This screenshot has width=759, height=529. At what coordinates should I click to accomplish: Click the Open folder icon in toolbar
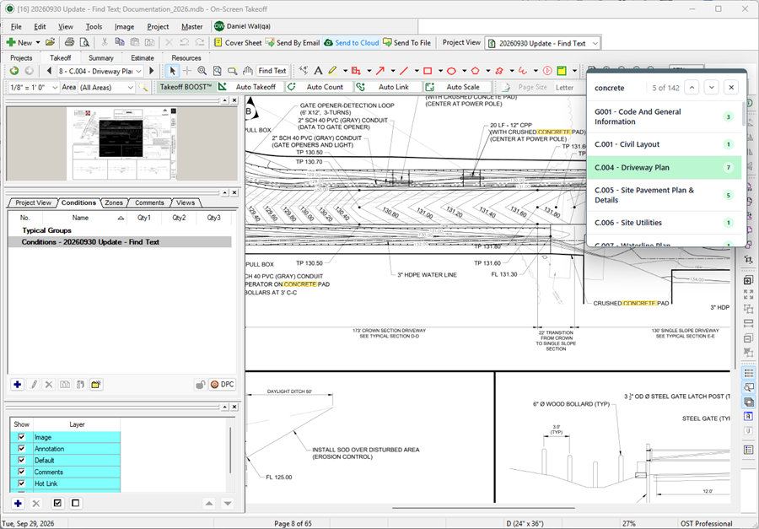click(50, 43)
